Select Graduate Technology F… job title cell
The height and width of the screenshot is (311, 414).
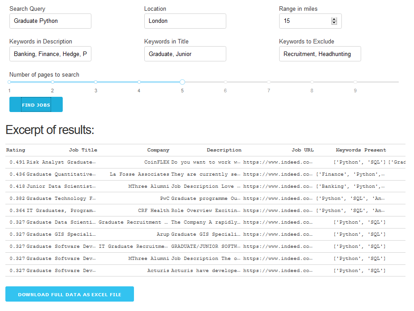point(61,199)
